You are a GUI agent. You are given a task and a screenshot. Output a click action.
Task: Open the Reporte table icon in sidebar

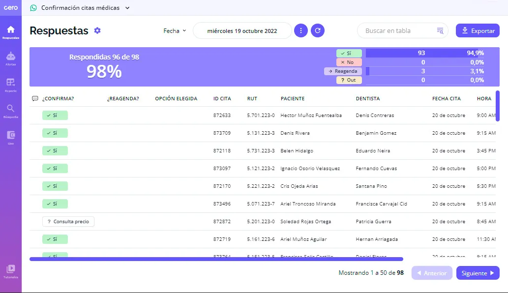pyautogui.click(x=11, y=82)
